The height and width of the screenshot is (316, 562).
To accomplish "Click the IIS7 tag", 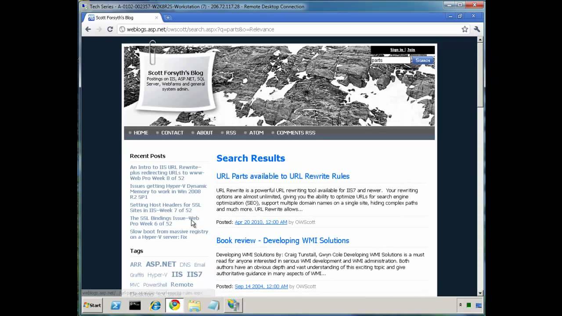I will tap(195, 274).
